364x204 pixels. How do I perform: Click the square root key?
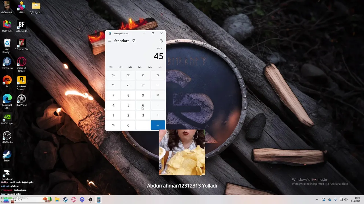coord(143,85)
